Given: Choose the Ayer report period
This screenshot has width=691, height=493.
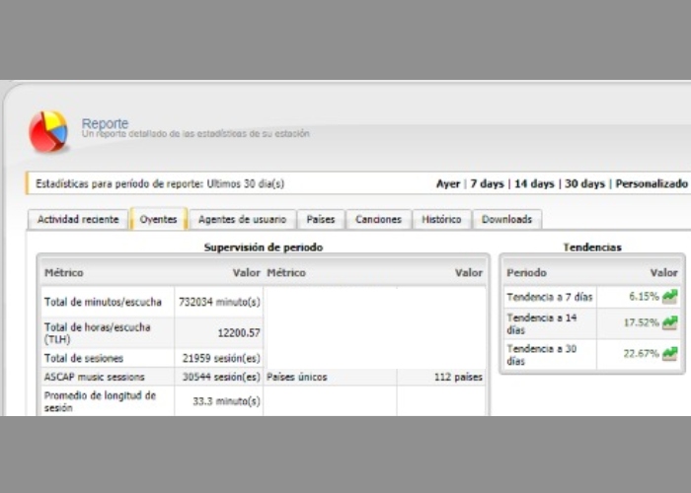Looking at the screenshot, I should coord(448,183).
